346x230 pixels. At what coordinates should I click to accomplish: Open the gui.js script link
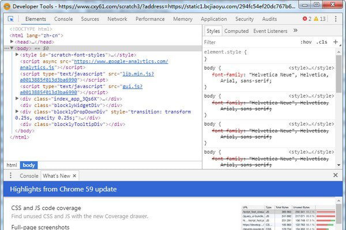[x=81, y=89]
